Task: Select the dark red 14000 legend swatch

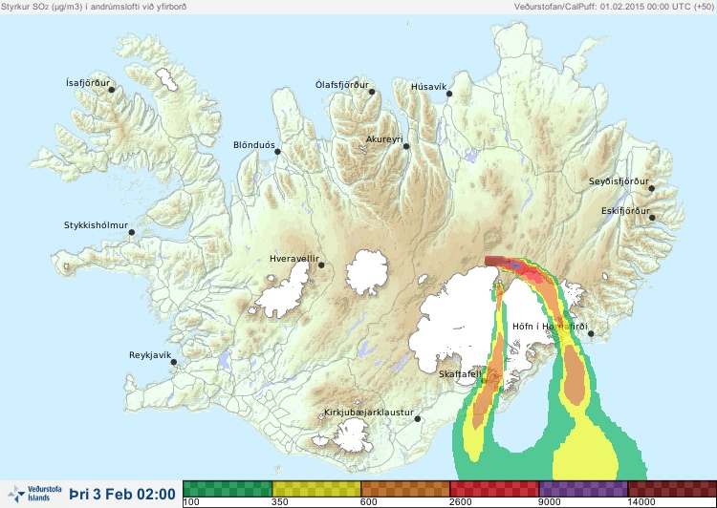Action: [672, 488]
